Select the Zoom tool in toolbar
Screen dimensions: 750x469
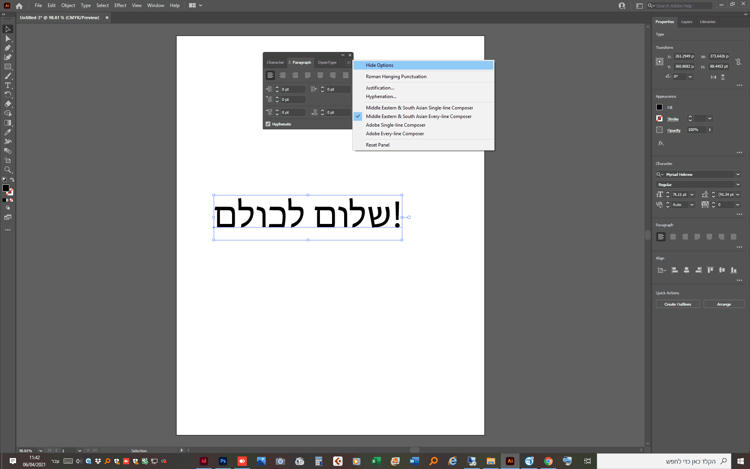pos(7,170)
